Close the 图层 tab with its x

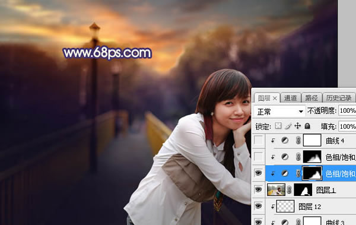point(275,99)
